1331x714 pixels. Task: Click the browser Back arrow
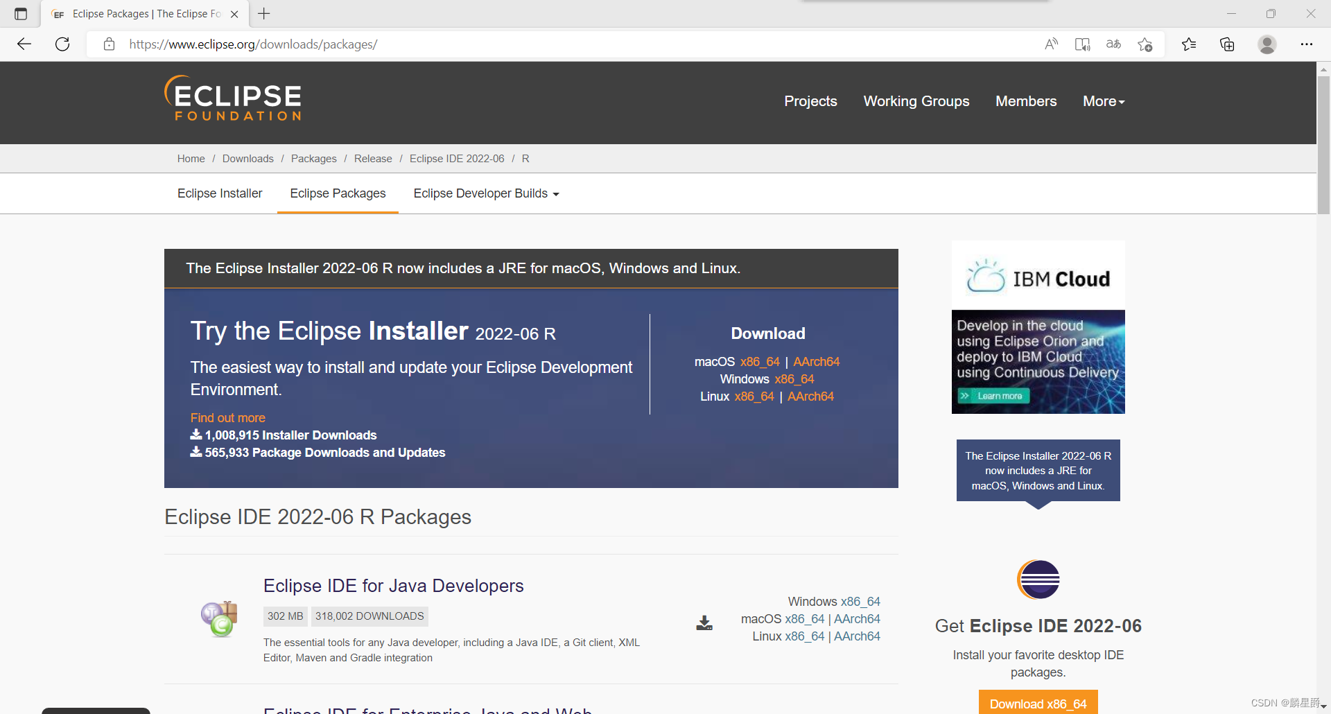coord(24,44)
